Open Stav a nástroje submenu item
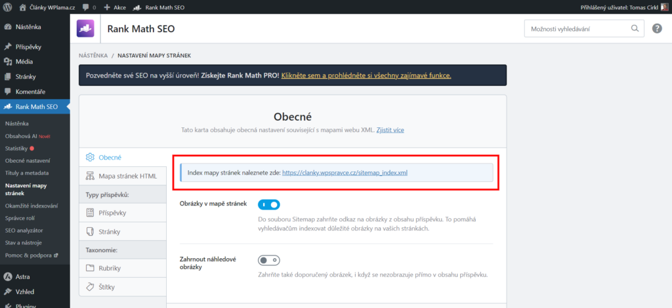Screen dimensions: 672x308 [x=23, y=243]
